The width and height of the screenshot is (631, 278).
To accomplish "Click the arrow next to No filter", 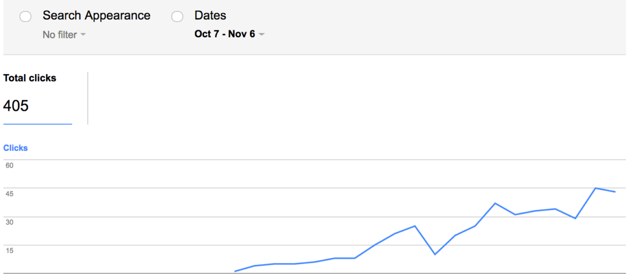I will 83,35.
